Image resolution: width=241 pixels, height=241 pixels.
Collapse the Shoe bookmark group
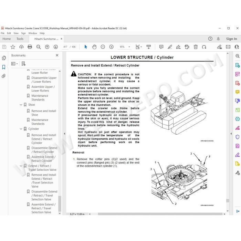tap(21, 105)
